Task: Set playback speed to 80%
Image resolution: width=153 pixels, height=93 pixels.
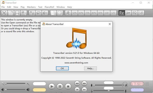Action: click(x=94, y=13)
